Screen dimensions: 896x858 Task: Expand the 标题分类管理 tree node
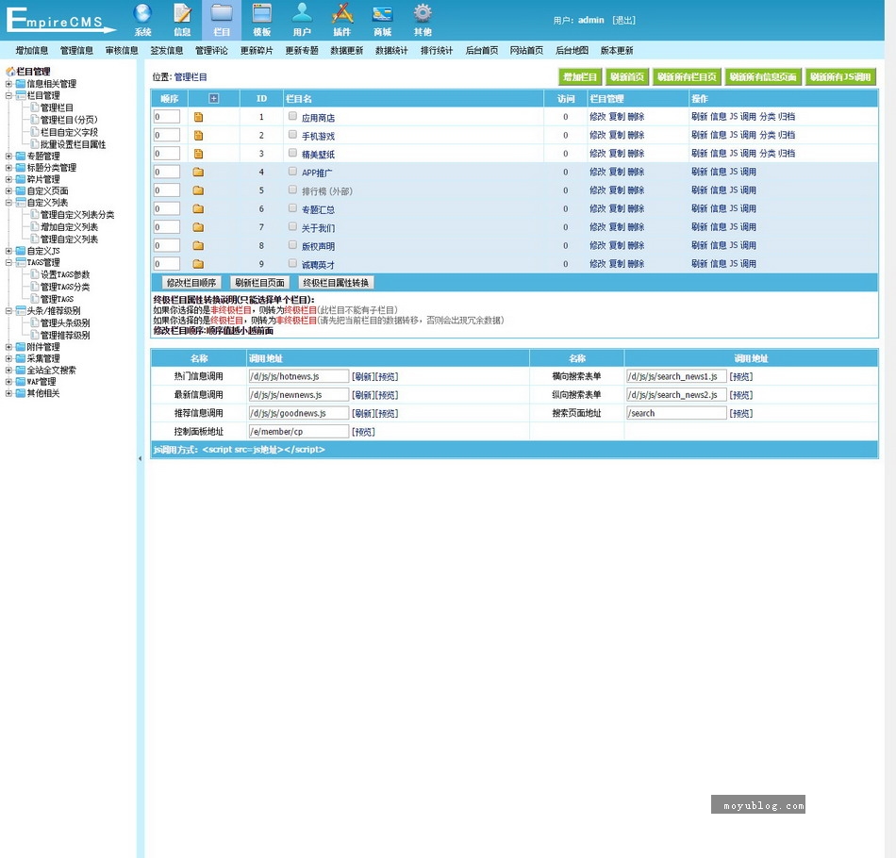click(8, 168)
